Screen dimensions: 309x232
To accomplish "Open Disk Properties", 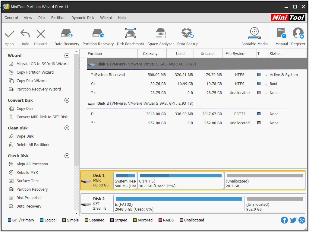I will (x=25, y=198).
